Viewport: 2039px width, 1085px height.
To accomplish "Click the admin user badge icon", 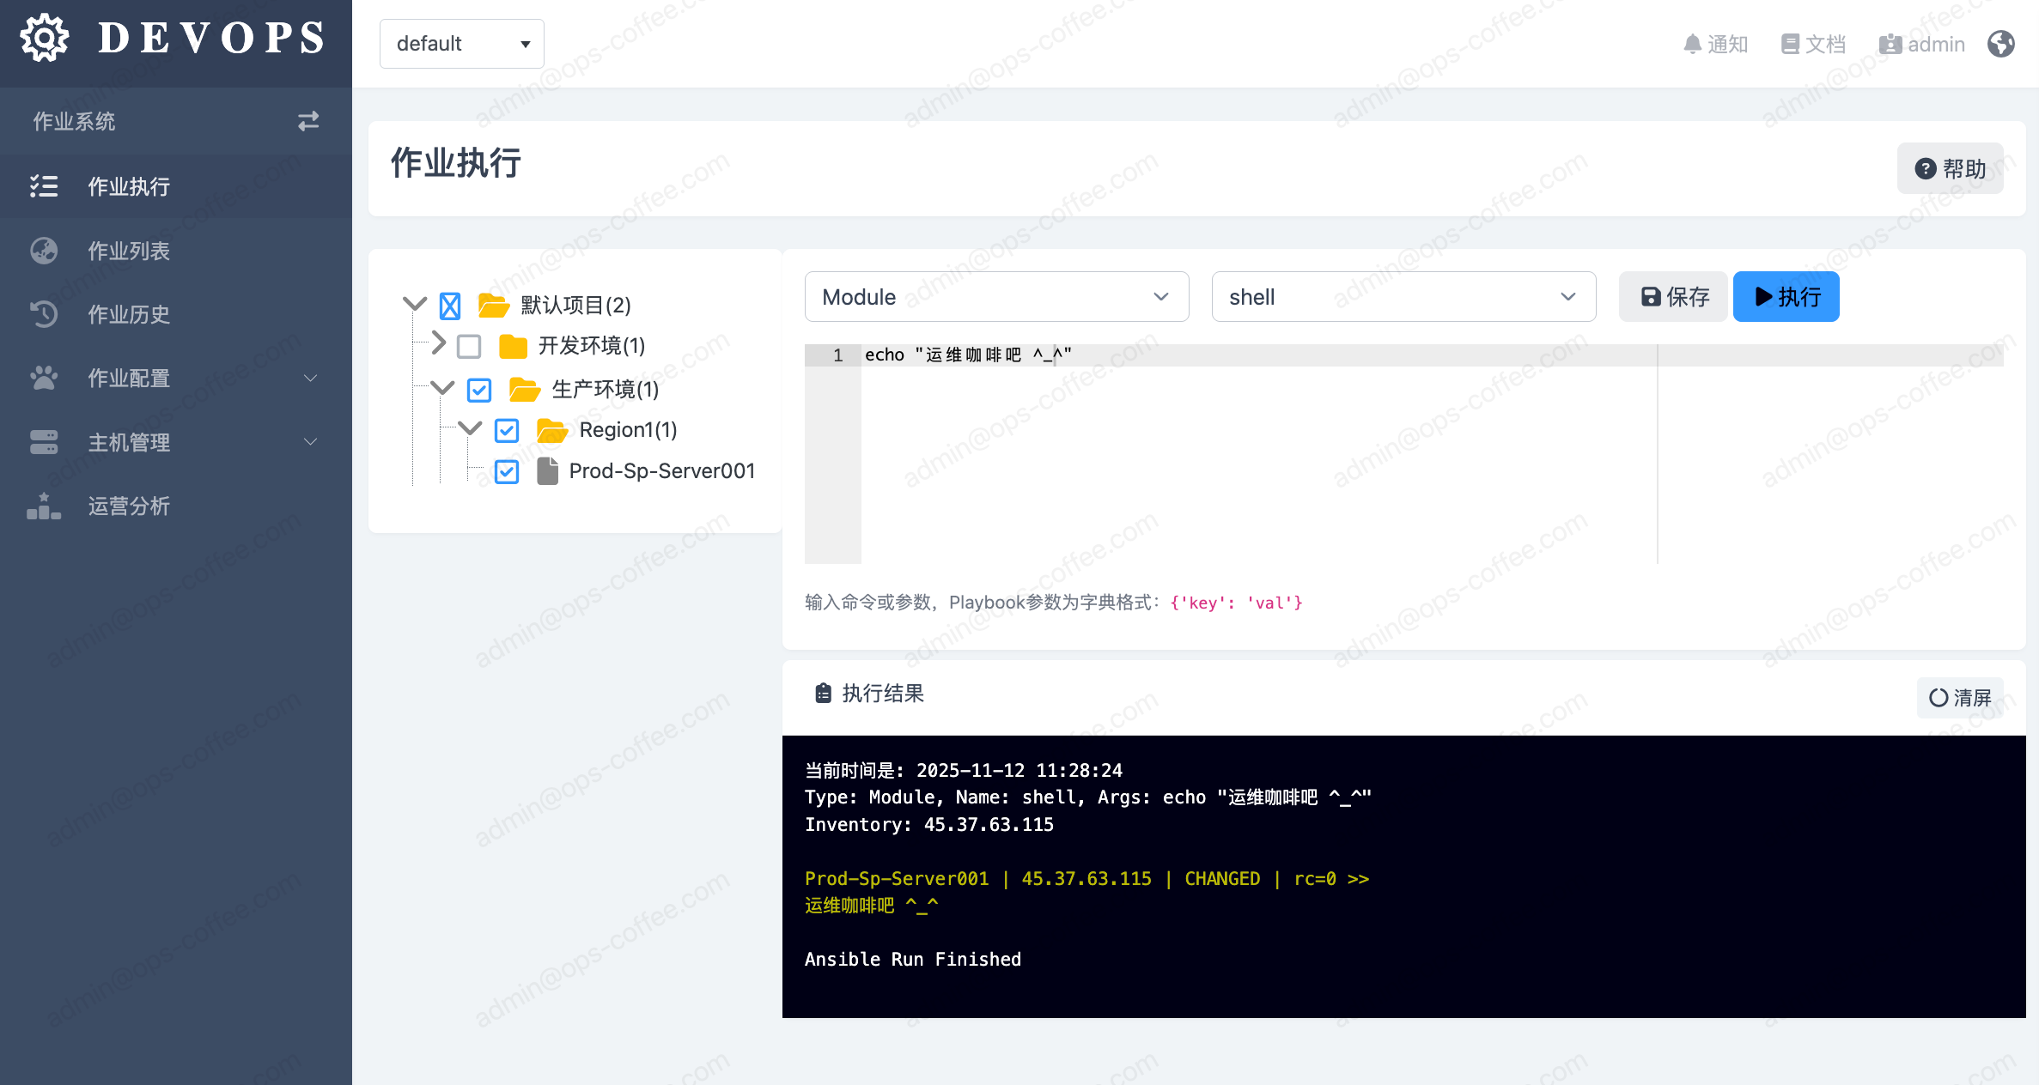I will 1890,44.
